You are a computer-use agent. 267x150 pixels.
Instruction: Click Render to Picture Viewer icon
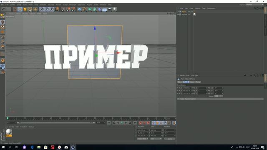point(68,9)
